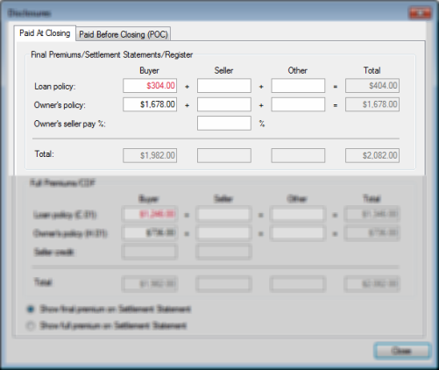Click the Loan policy Buyer field showing $304.00
The height and width of the screenshot is (370, 439).
pyautogui.click(x=150, y=86)
